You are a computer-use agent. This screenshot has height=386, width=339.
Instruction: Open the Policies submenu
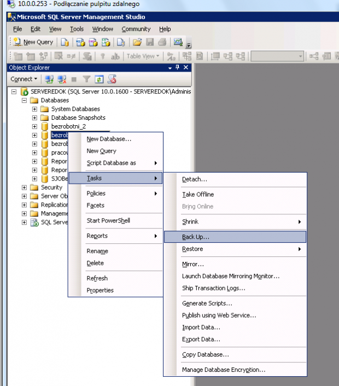[116, 194]
